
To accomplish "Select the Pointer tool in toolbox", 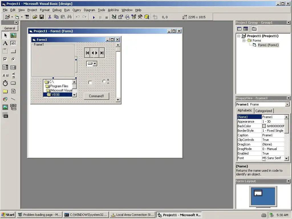I will click(x=5, y=35).
